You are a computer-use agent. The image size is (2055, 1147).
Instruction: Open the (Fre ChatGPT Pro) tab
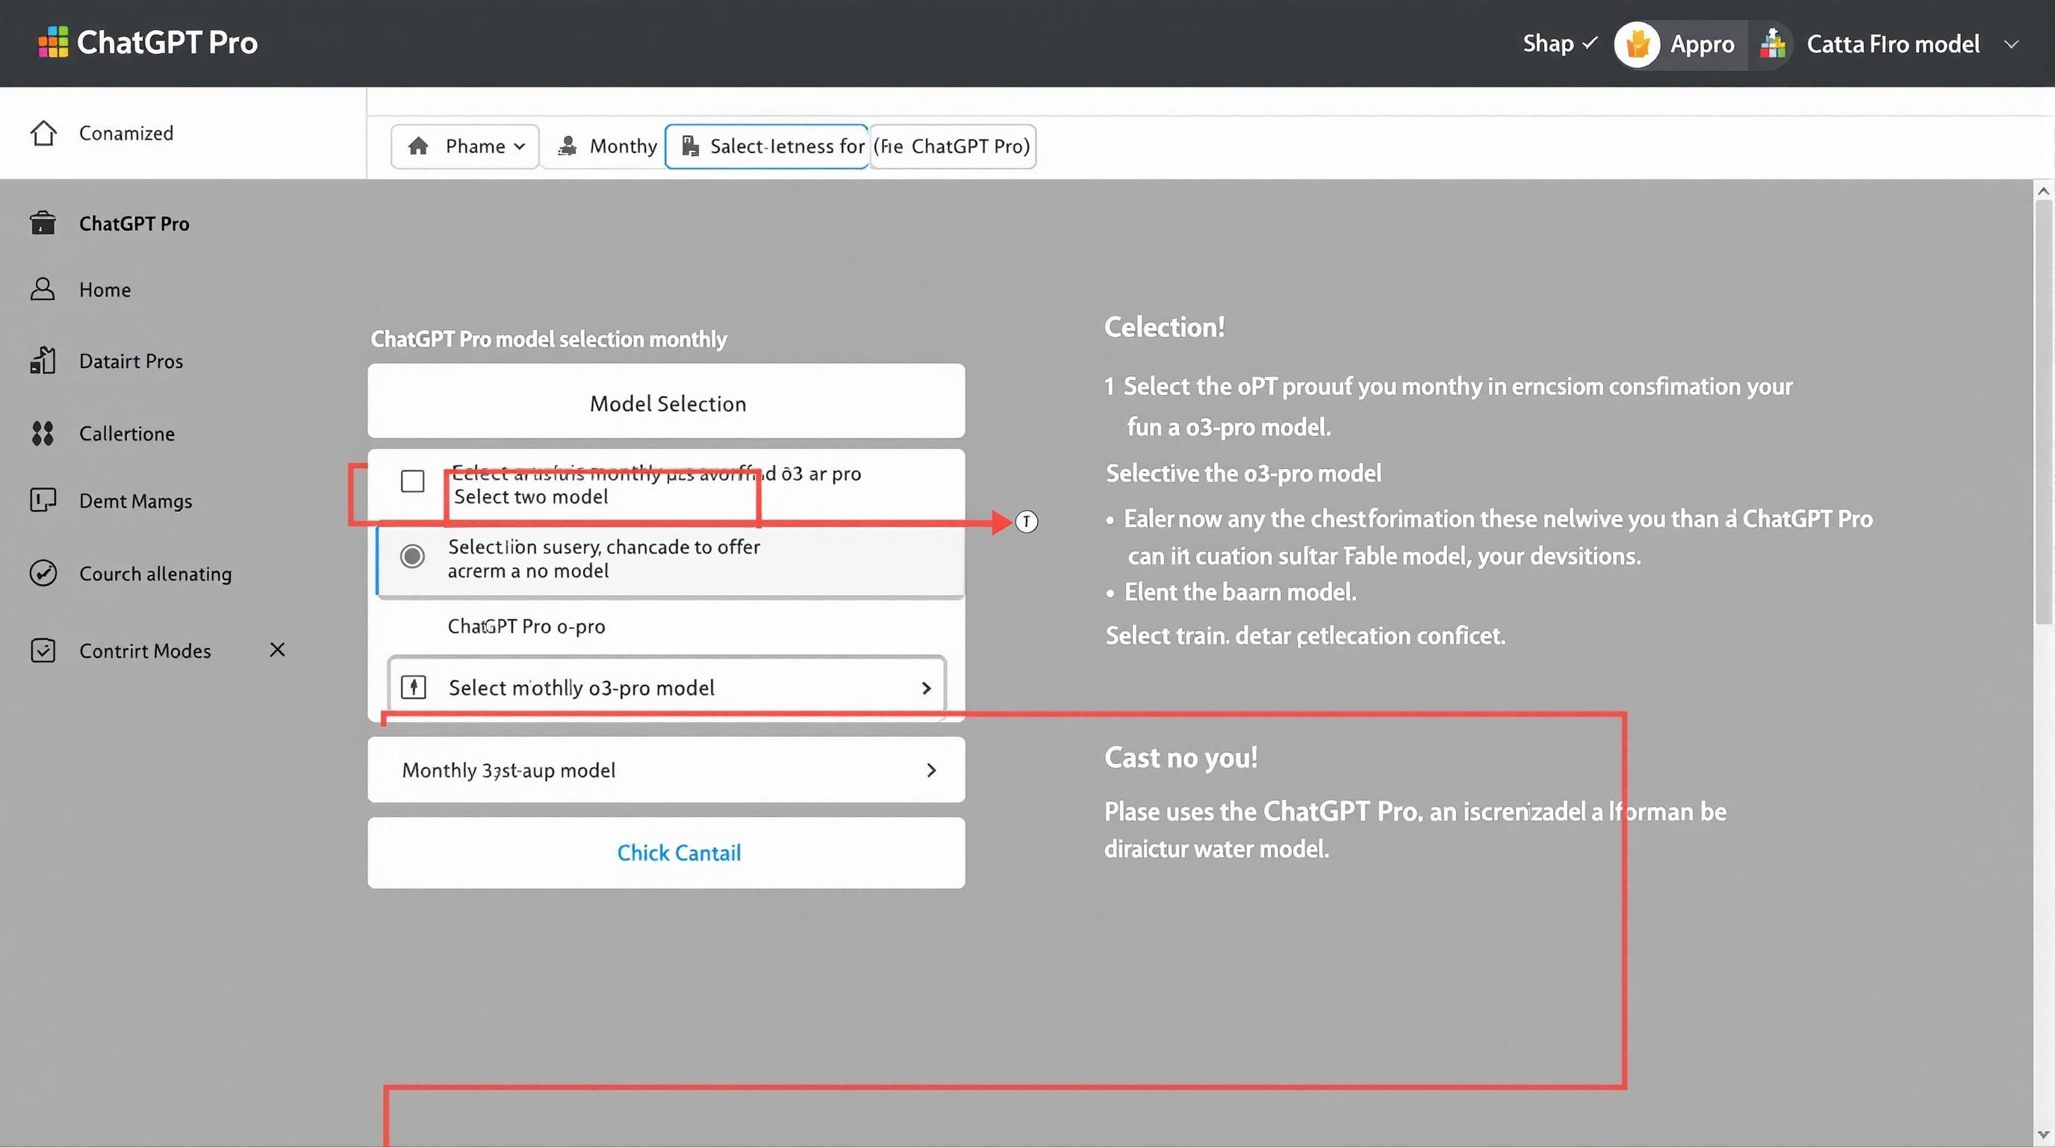tap(953, 146)
